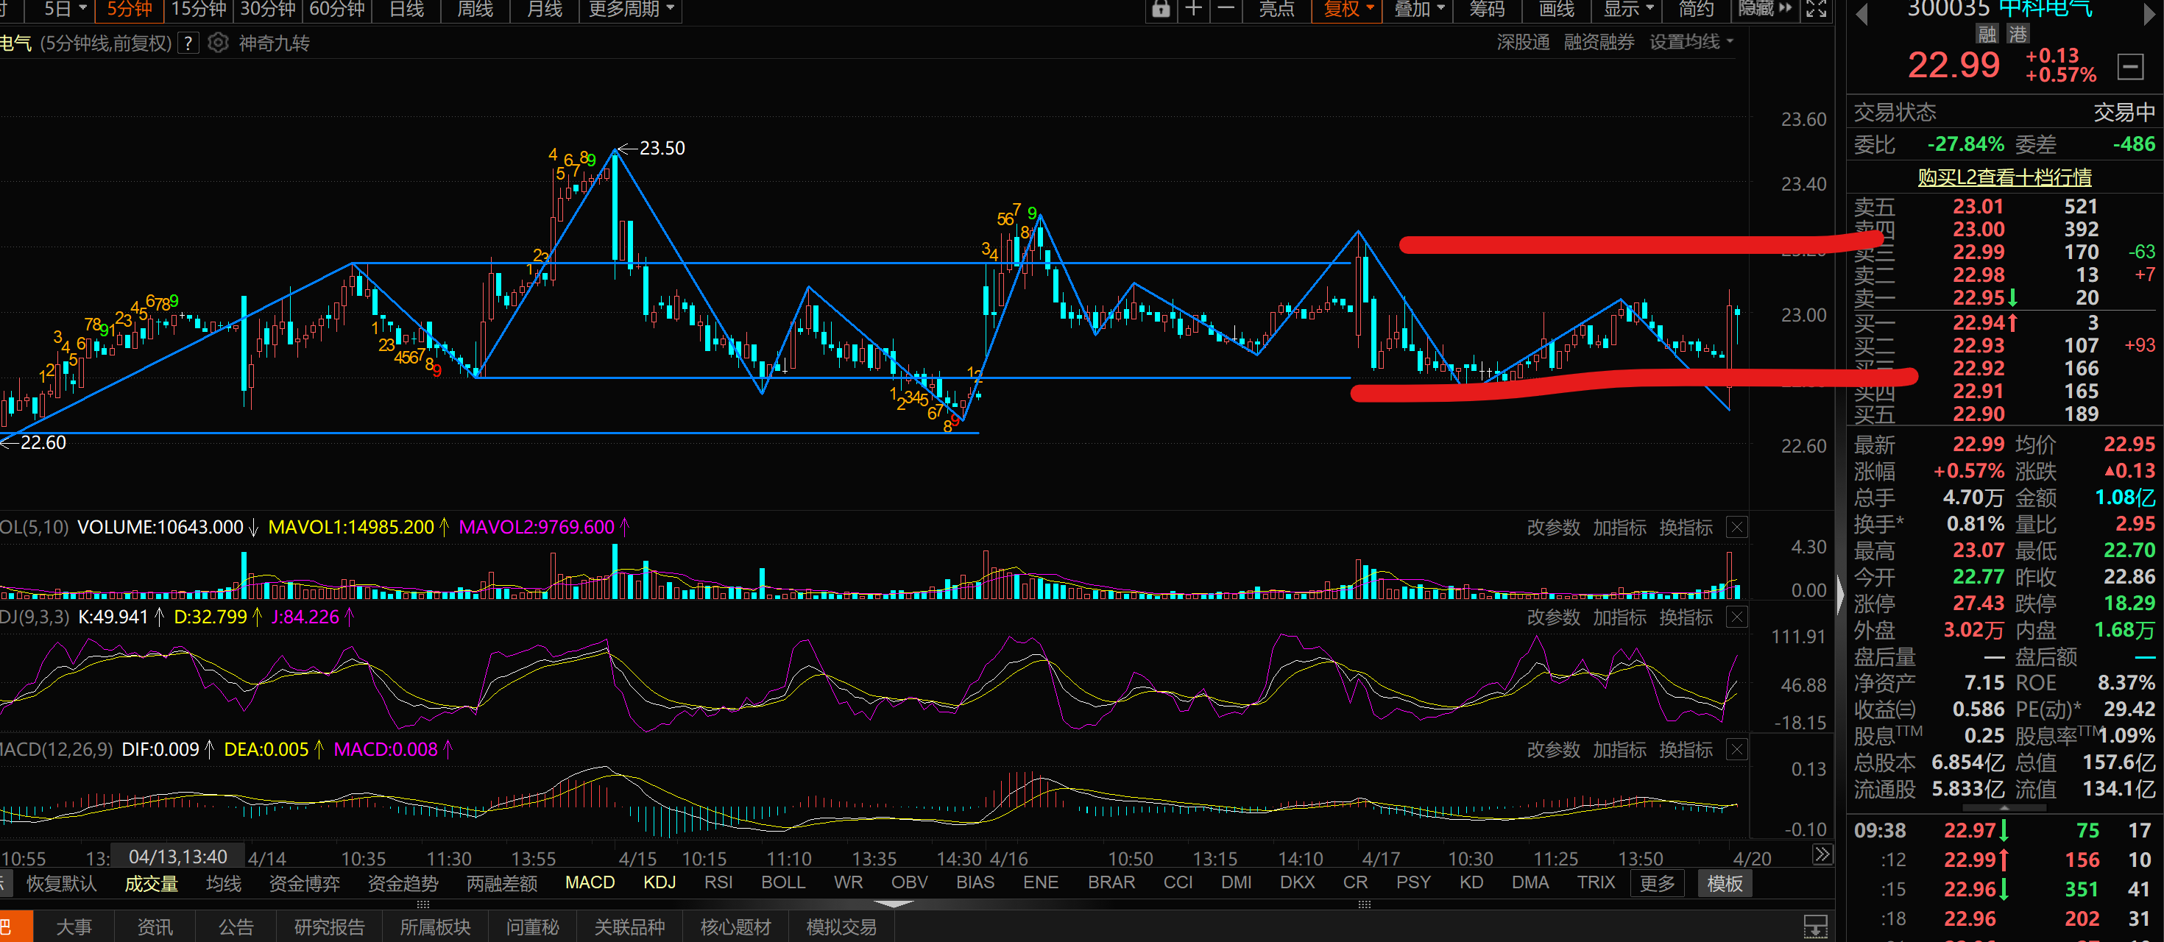Click the 融 margin trading badge

pyautogui.click(x=1987, y=34)
